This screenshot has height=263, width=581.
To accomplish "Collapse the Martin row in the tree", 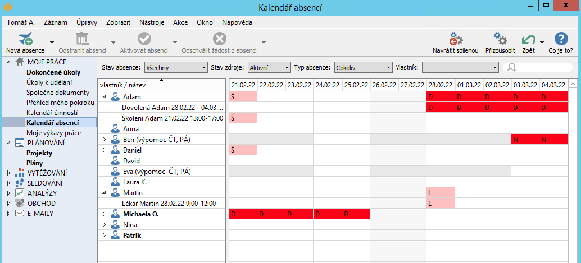I will pos(103,192).
